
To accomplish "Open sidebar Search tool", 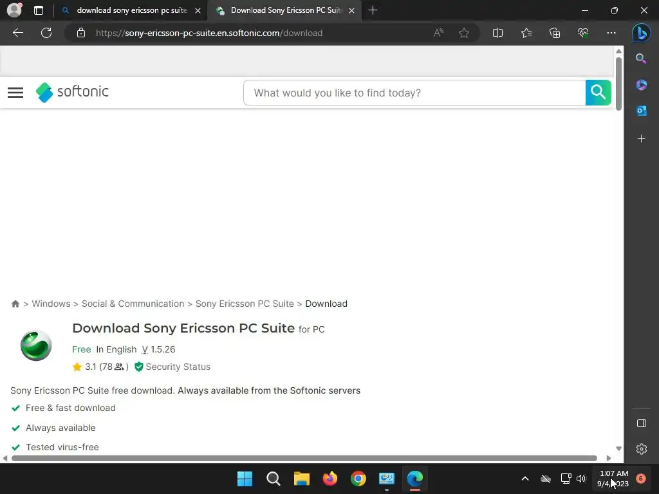I will [641, 59].
